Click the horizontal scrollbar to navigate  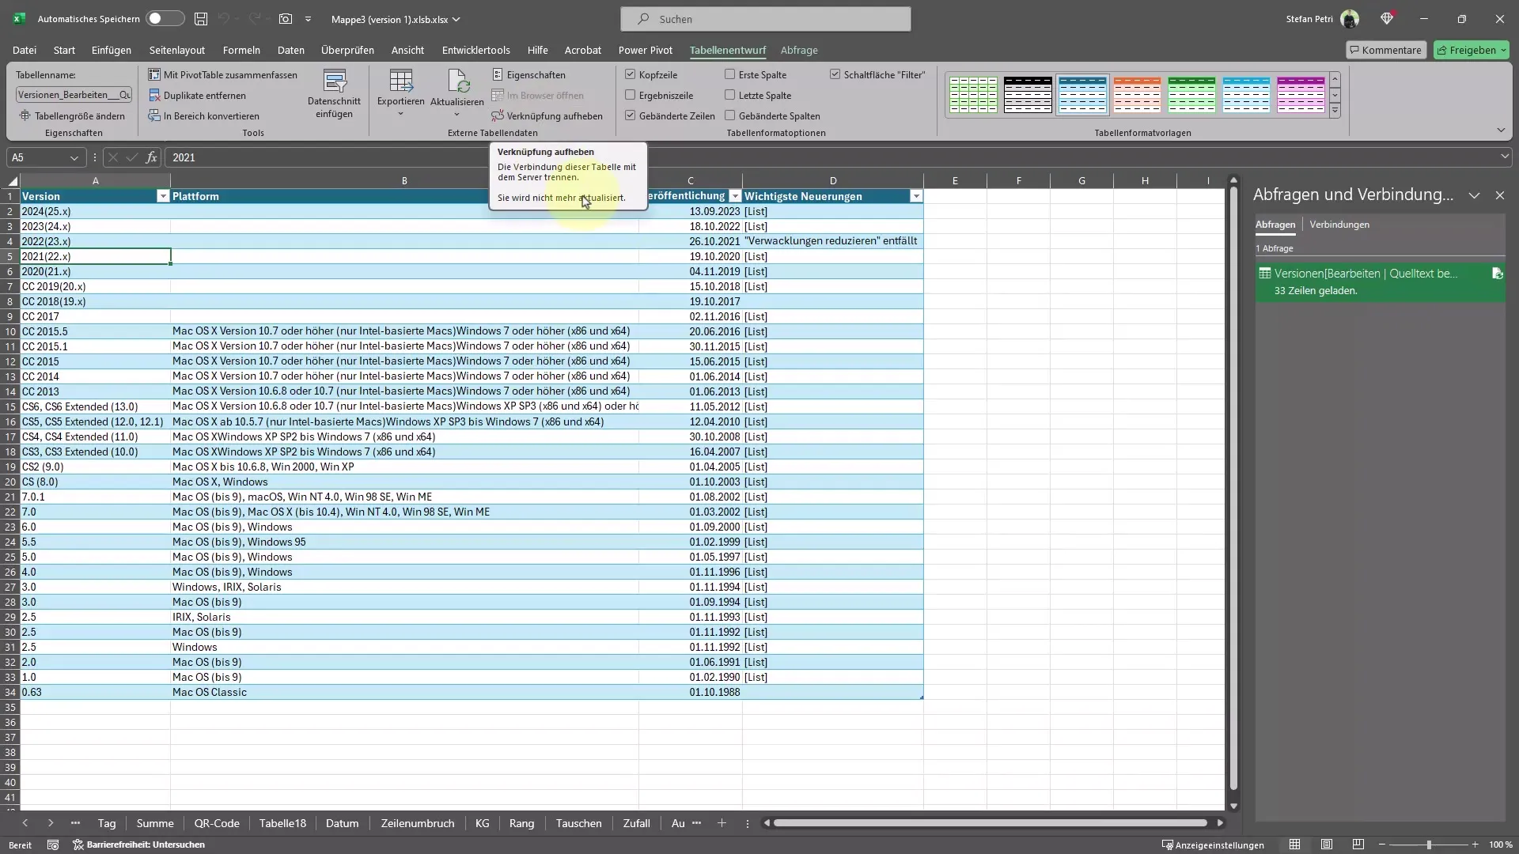tap(993, 822)
